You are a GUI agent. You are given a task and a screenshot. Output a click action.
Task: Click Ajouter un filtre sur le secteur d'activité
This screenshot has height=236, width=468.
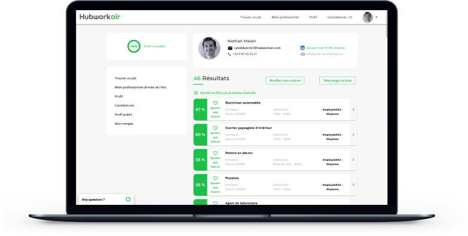point(228,93)
